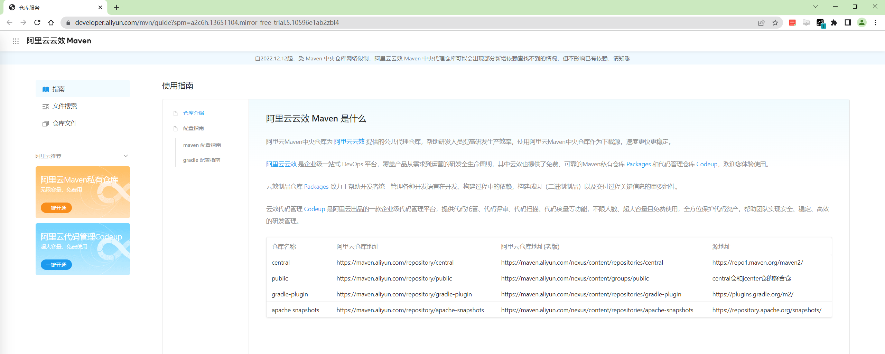Open Codeup link after 代码管理仓库
The image size is (885, 354).
(707, 164)
